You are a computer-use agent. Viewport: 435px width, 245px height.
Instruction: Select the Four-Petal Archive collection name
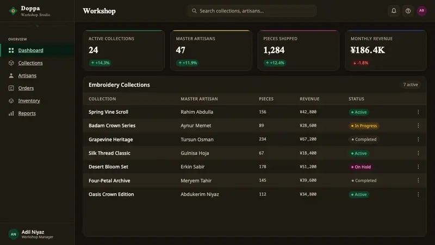click(109, 181)
